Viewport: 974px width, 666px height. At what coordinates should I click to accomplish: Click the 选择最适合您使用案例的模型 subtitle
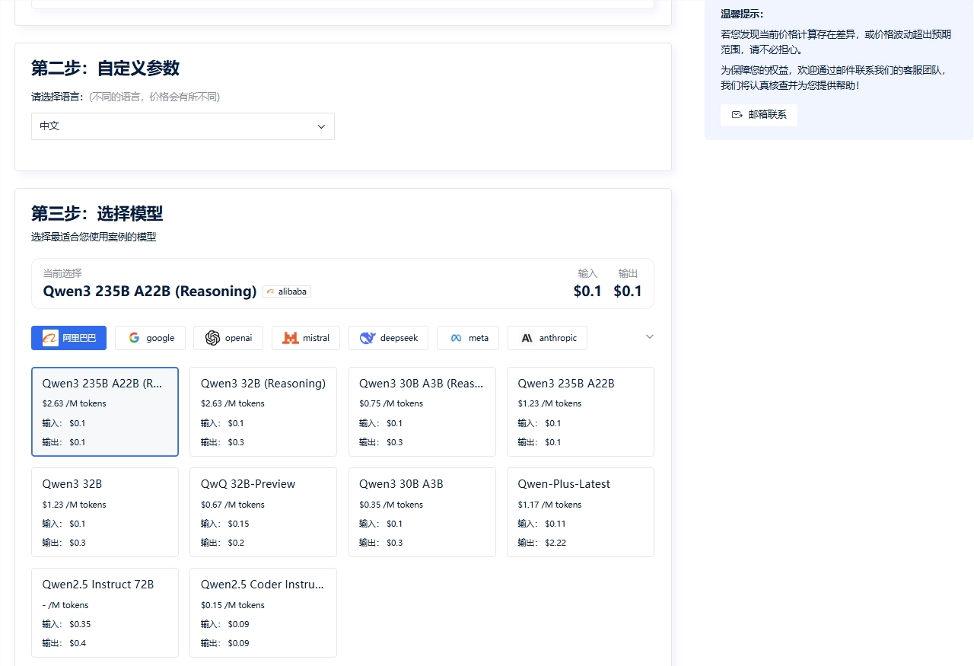coord(94,237)
